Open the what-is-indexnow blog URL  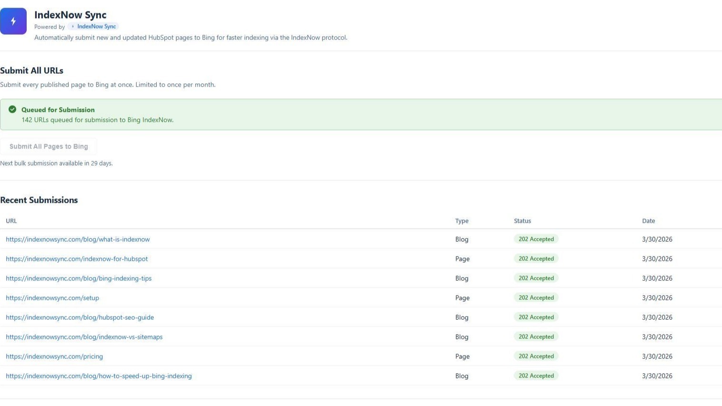(78, 239)
